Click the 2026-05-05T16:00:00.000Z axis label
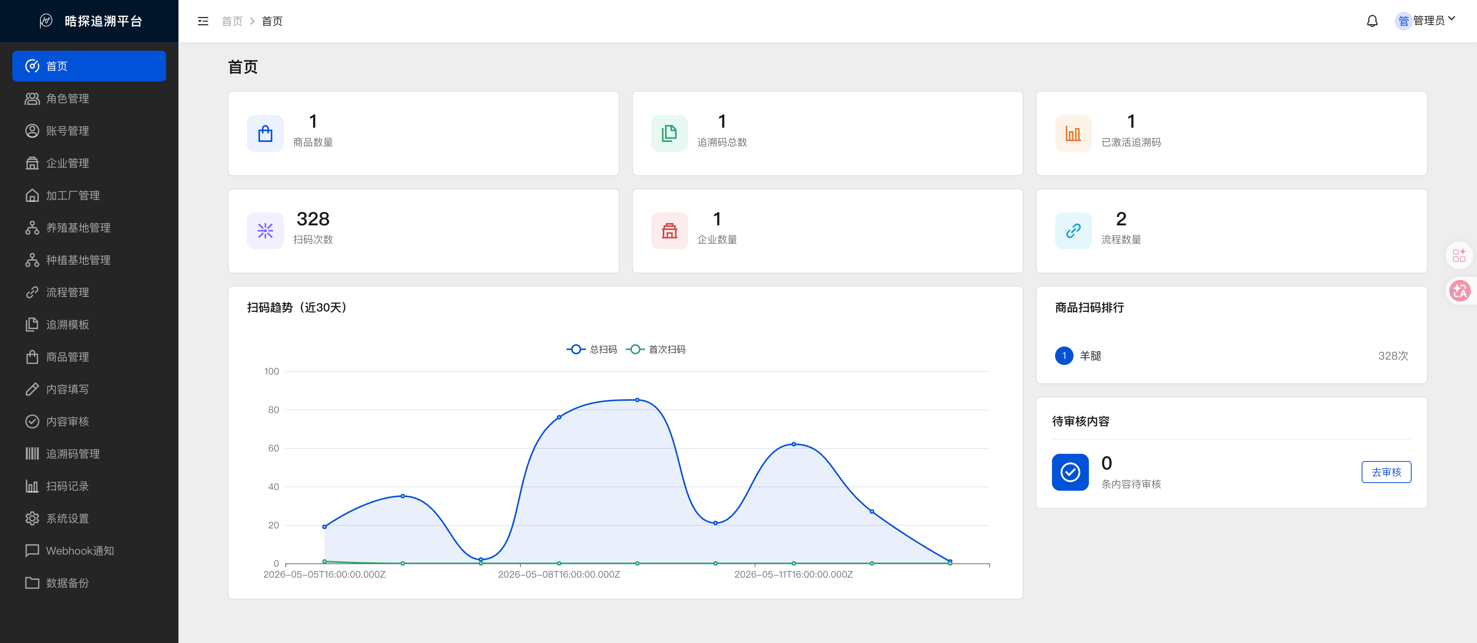This screenshot has height=643, width=1477. tap(325, 574)
